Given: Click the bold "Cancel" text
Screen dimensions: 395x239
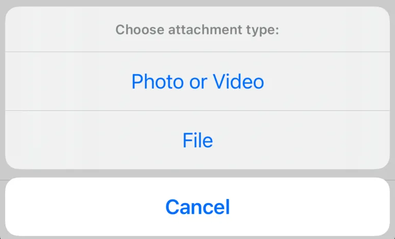Looking at the screenshot, I should pos(197,207).
